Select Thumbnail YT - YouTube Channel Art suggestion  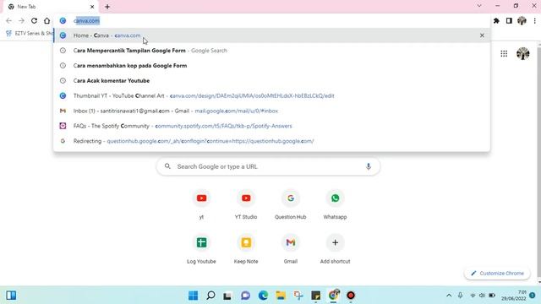point(271,95)
